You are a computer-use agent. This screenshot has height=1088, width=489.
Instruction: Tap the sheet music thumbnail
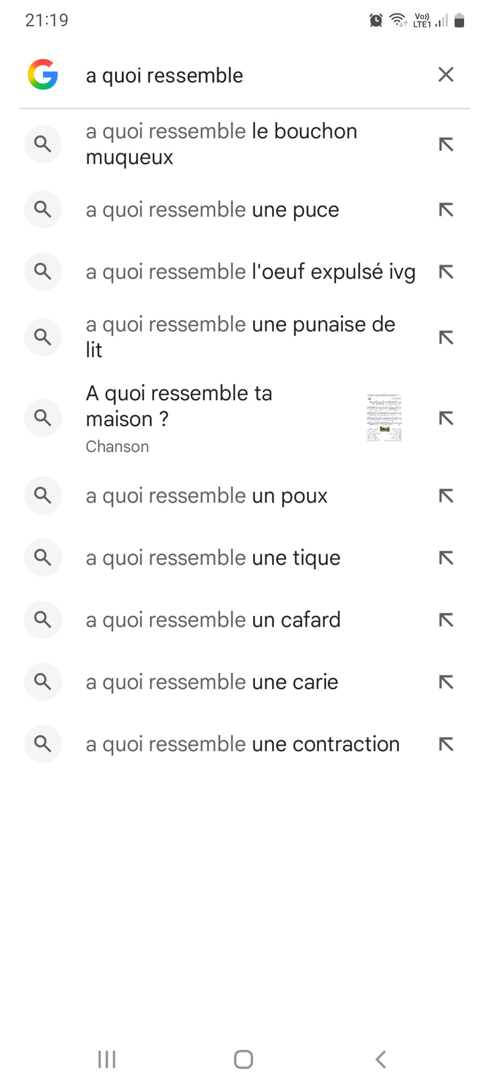tap(384, 418)
